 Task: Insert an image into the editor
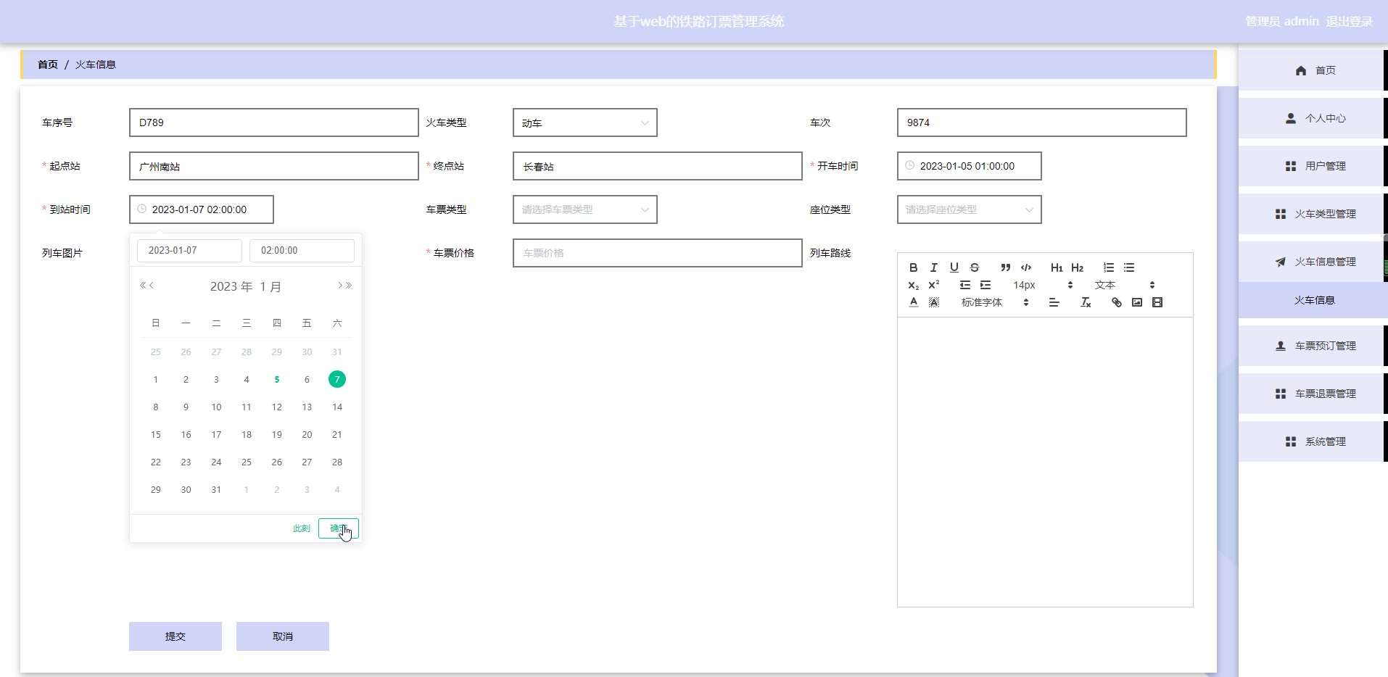tap(1136, 302)
